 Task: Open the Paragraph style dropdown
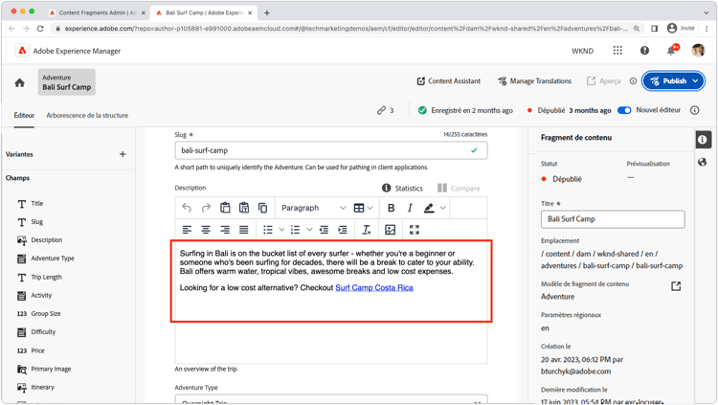(314, 208)
